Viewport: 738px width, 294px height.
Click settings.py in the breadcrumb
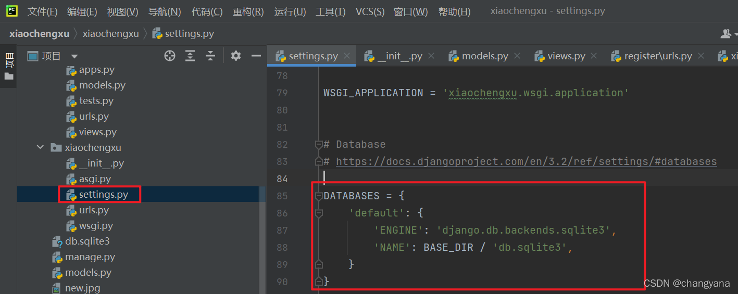click(x=183, y=34)
